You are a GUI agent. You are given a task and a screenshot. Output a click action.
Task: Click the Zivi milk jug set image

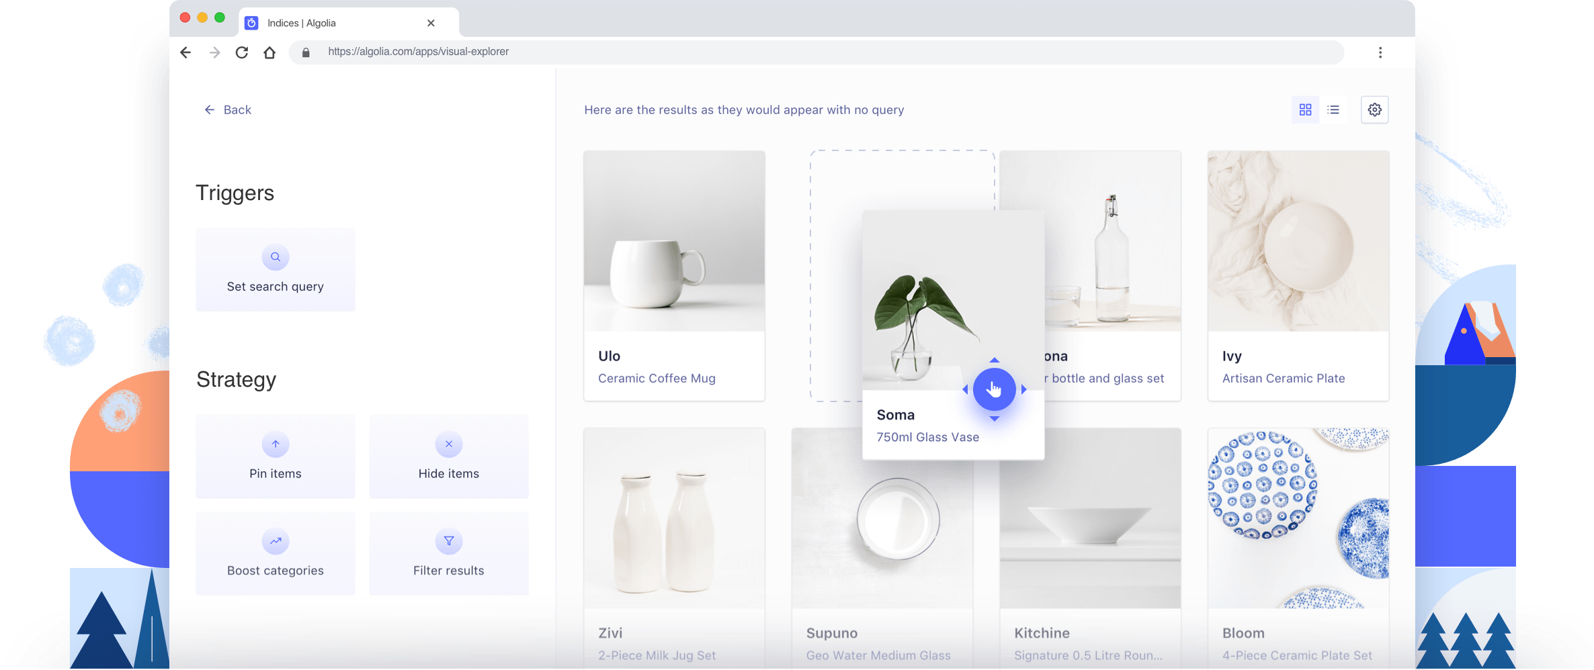(x=674, y=518)
